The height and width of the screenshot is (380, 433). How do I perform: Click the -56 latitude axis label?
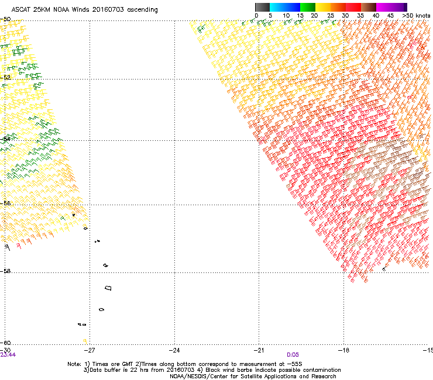[5, 203]
